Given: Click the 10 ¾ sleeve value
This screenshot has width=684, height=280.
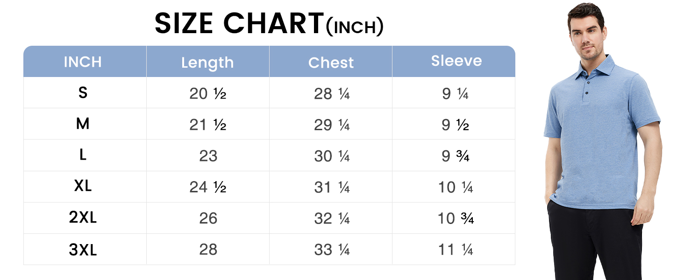Looking at the screenshot, I should click(x=456, y=218).
